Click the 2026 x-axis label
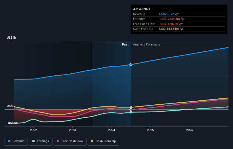 pos(190,130)
